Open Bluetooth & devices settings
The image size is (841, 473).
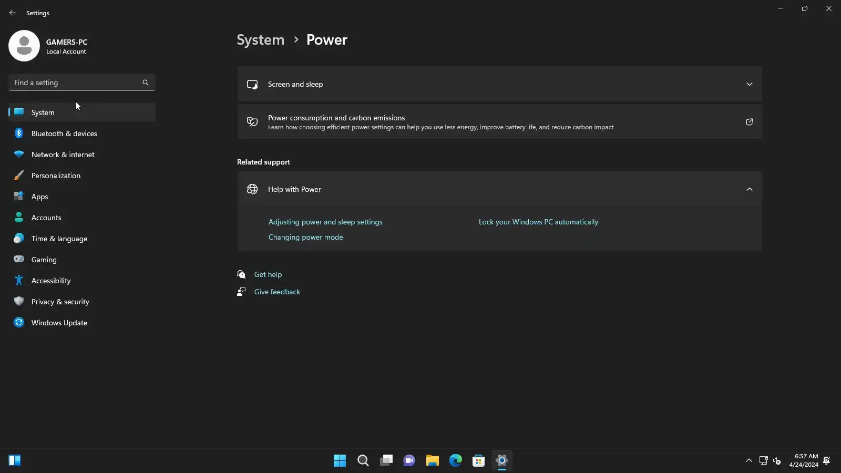point(82,133)
